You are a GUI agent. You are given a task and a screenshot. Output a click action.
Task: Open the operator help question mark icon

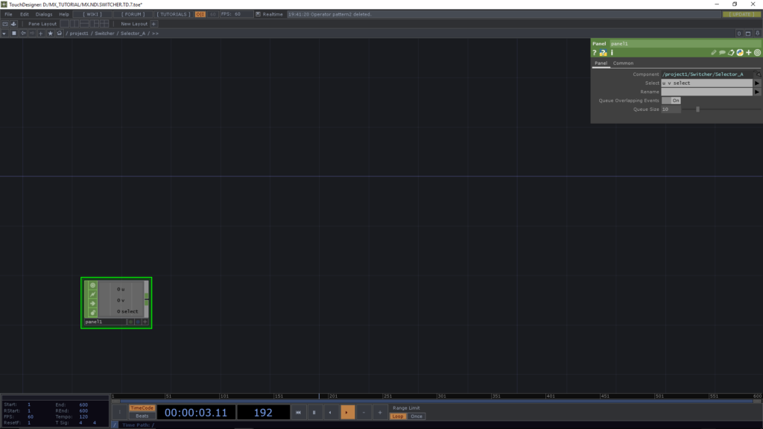(595, 53)
